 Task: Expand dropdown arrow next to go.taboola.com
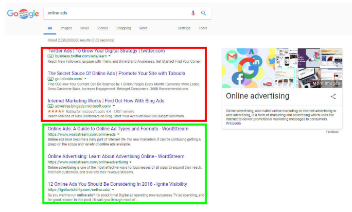click(x=85, y=79)
